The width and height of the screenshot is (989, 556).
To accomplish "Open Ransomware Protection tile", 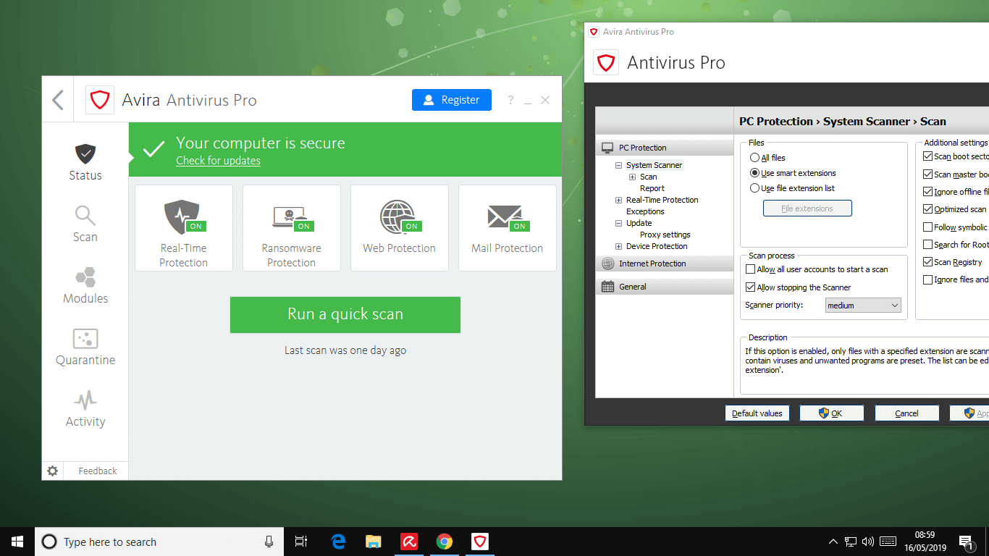I will [292, 228].
